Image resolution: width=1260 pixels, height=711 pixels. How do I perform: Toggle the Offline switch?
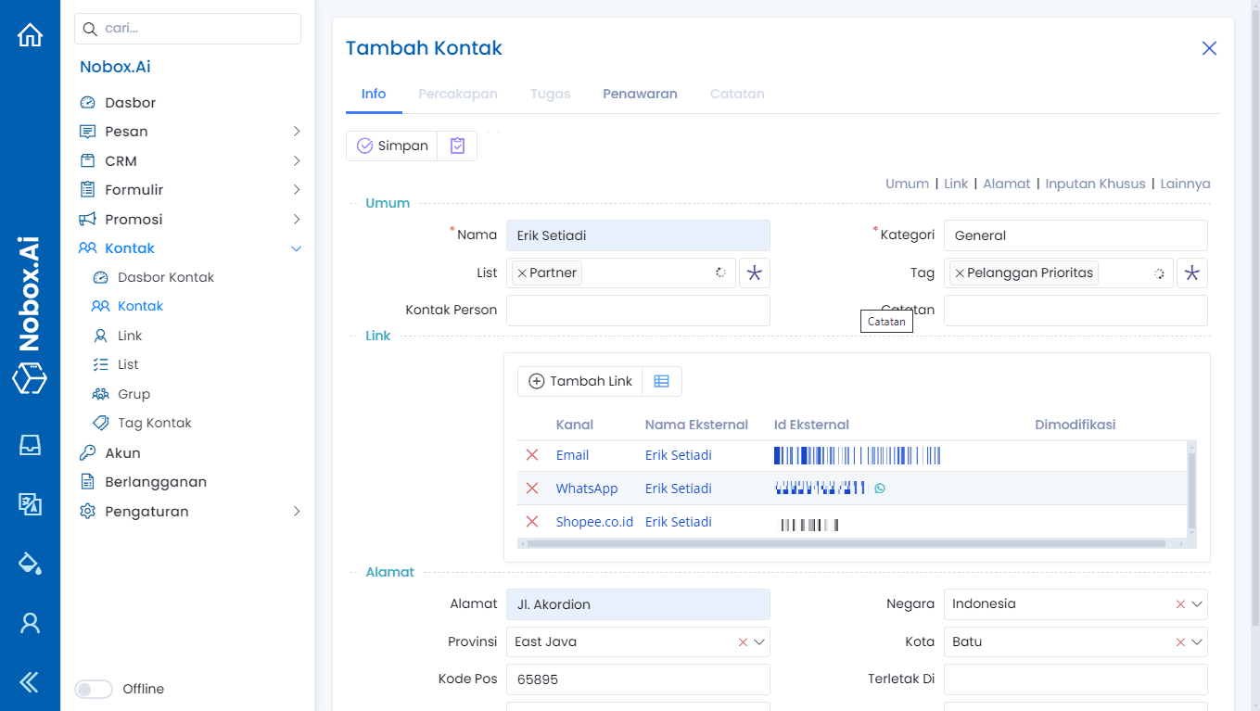point(94,689)
